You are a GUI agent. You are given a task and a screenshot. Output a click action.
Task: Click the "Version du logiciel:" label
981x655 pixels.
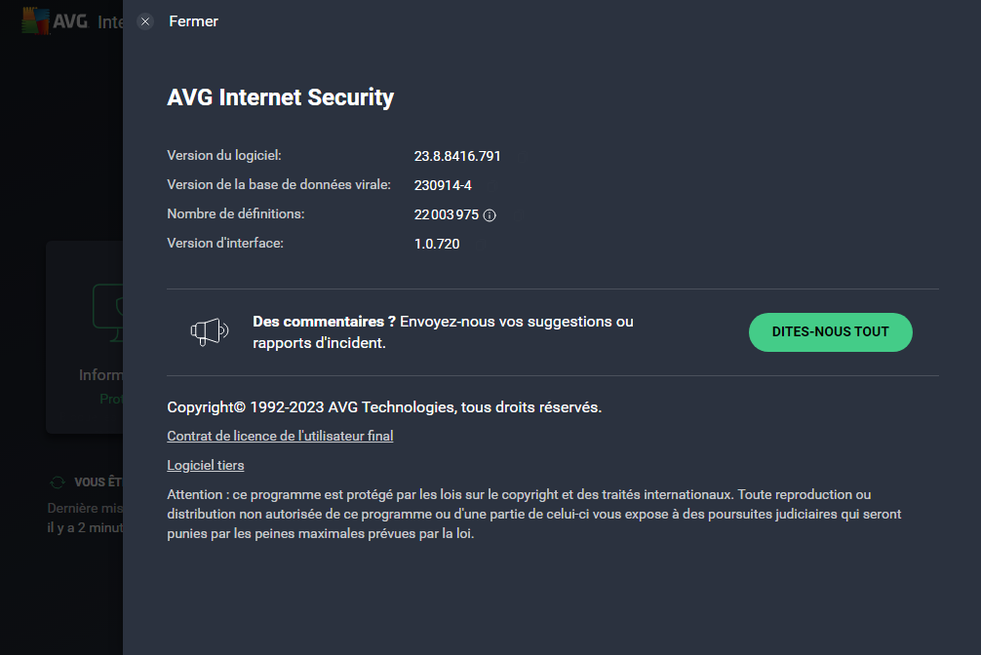224,155
